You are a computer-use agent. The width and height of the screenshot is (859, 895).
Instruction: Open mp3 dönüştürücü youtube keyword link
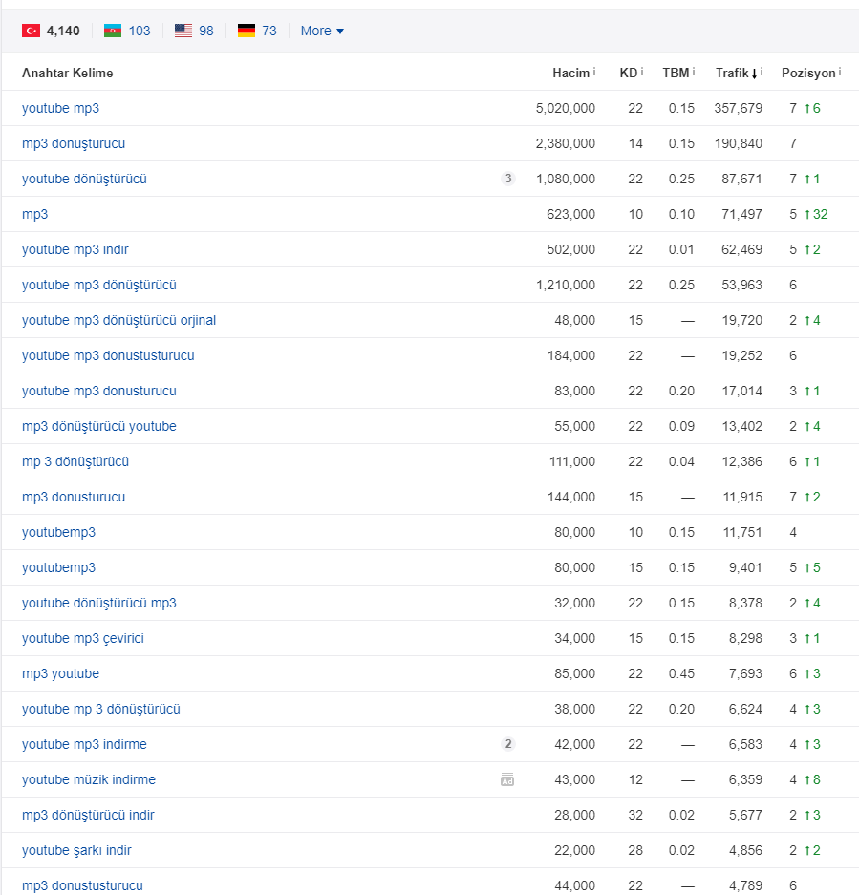pyautogui.click(x=98, y=426)
